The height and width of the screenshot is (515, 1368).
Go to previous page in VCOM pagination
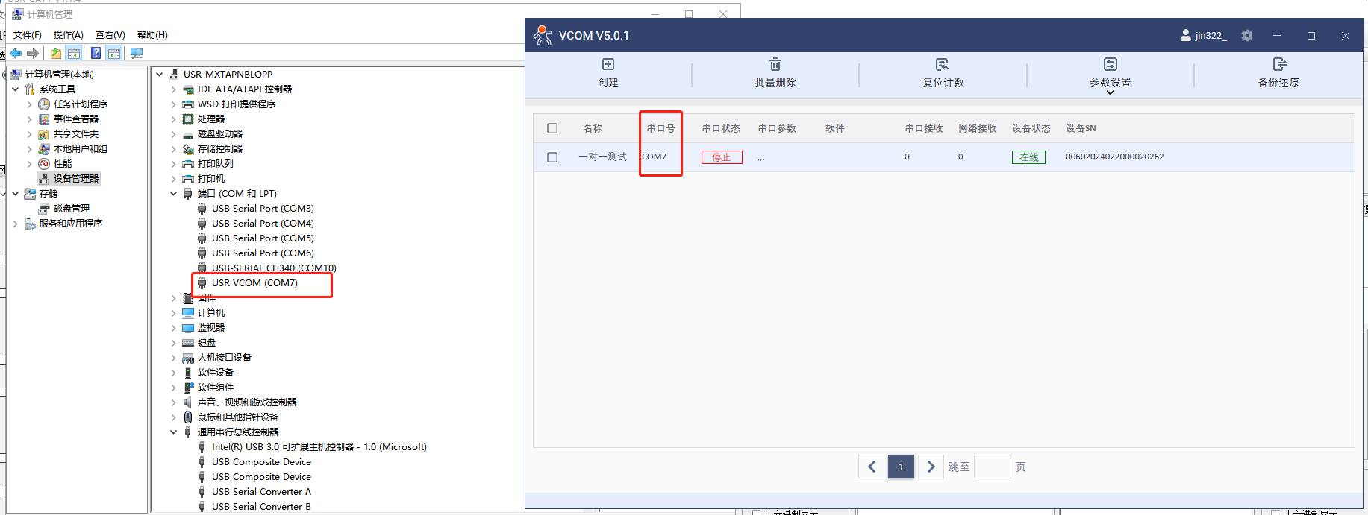tap(872, 467)
